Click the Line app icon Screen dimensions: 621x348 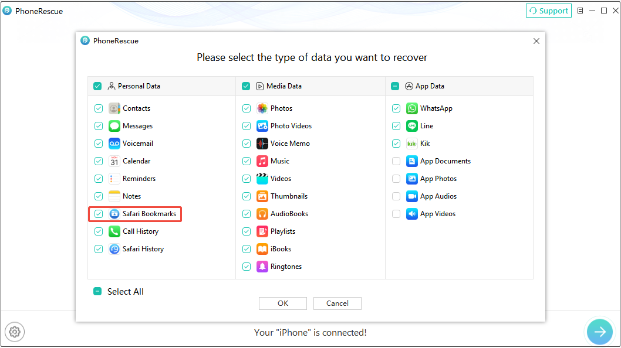412,126
